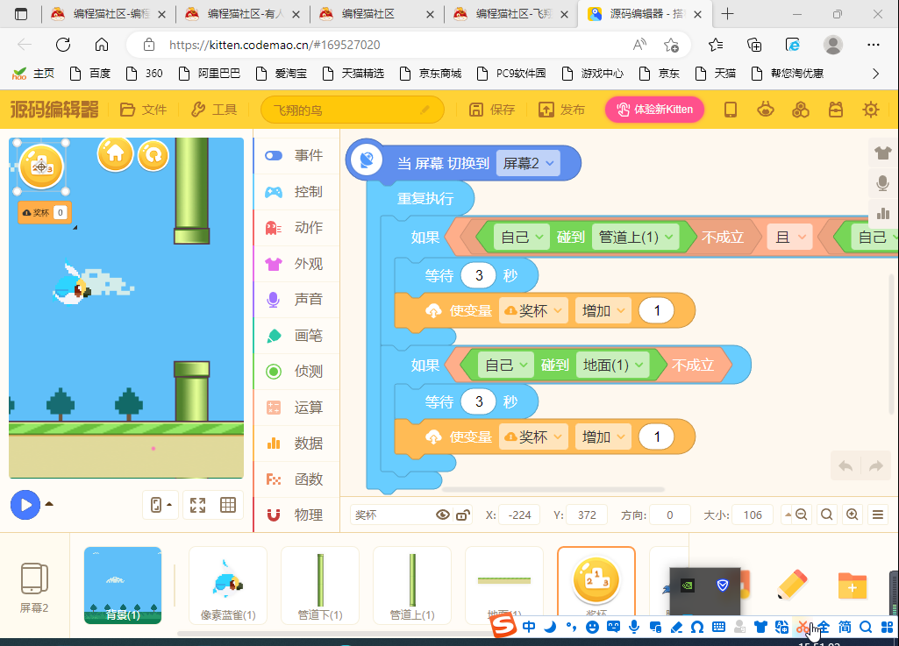Screen dimensions: 899x646
Task: Open second 增加 operation dropdown
Action: [603, 437]
